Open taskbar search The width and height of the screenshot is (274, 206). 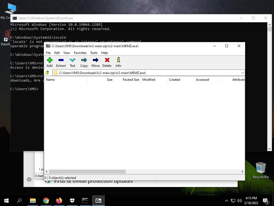(x=19, y=201)
